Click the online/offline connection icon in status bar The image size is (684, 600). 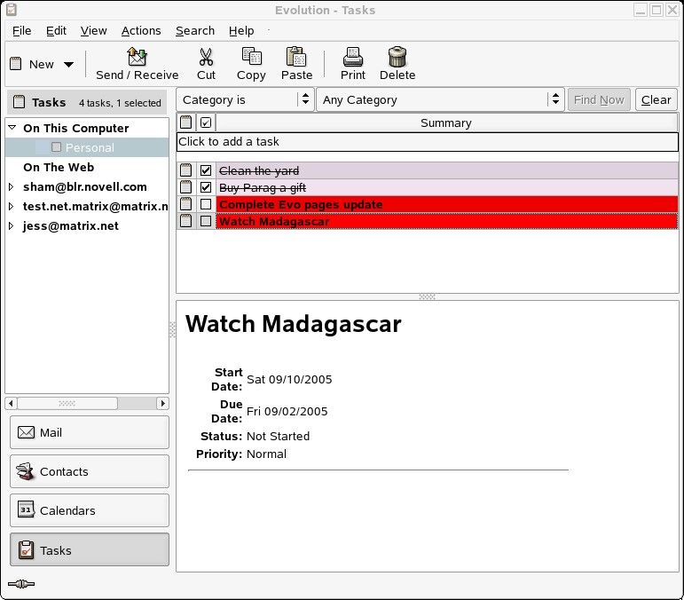tap(20, 584)
